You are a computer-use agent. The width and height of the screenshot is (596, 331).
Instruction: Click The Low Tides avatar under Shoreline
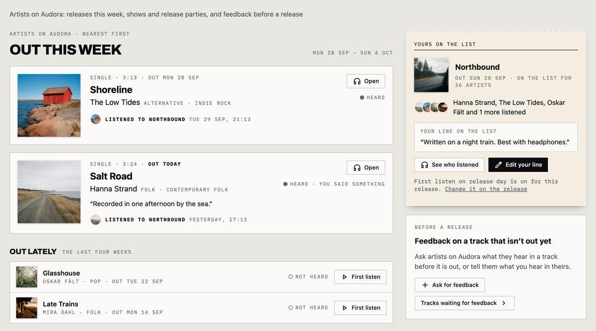coord(96,119)
